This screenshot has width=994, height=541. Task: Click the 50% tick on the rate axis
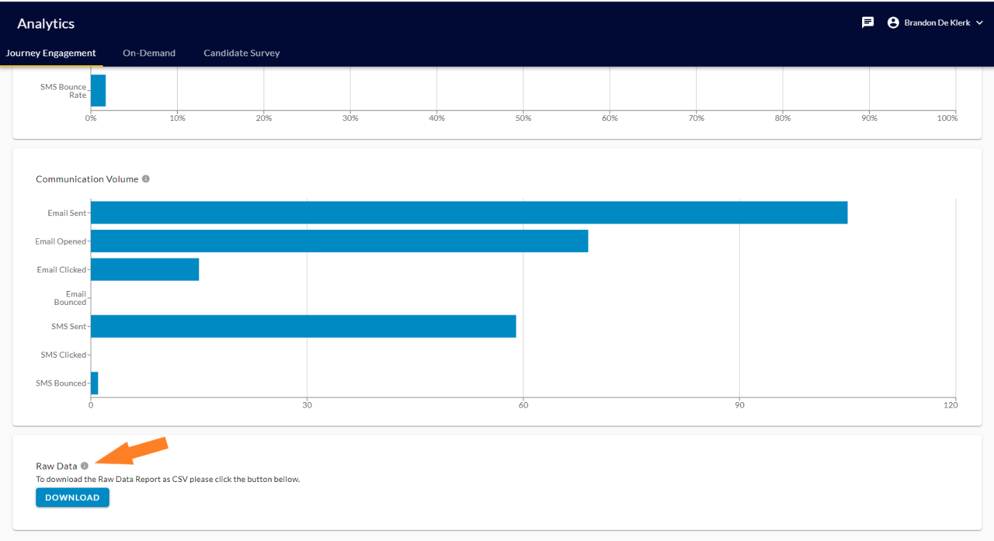click(523, 118)
